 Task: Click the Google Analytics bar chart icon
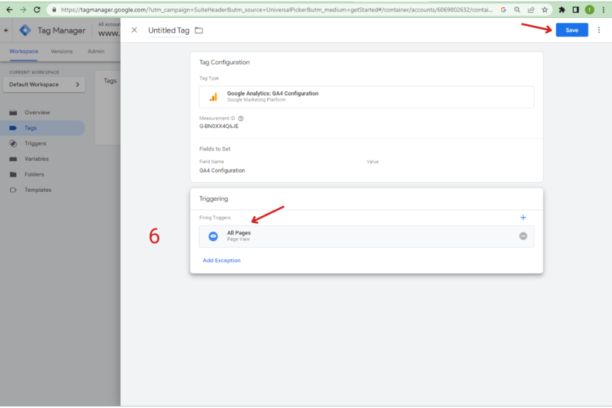pyautogui.click(x=213, y=97)
